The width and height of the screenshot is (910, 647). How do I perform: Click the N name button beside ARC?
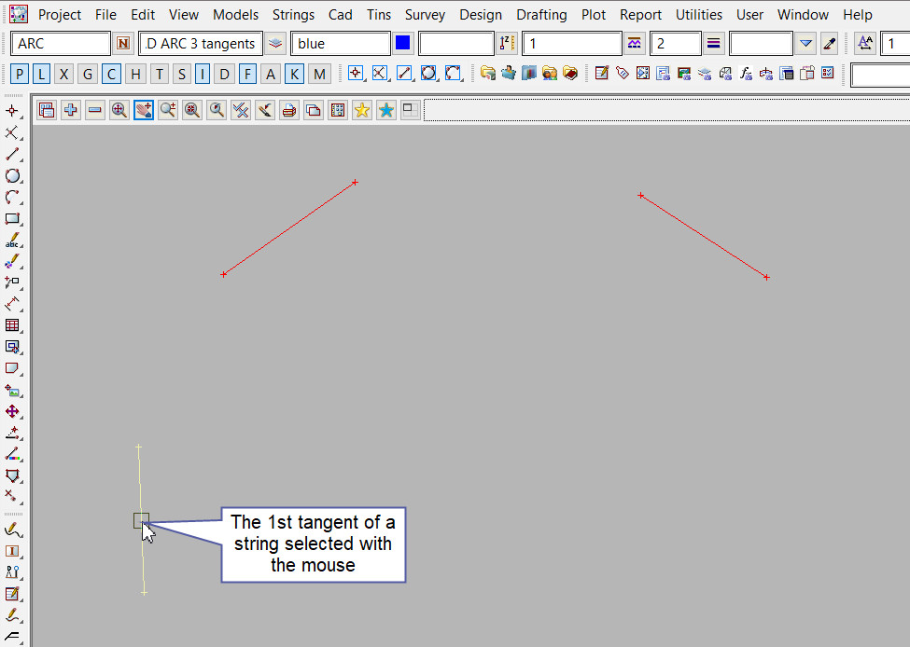pos(123,44)
